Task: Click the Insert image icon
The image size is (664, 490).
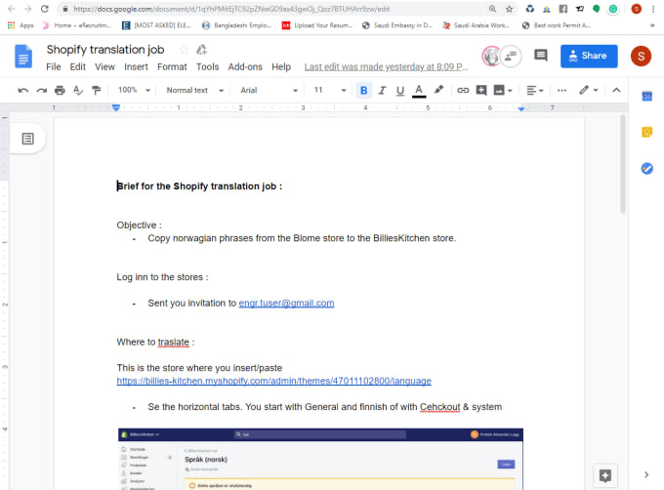Action: (x=499, y=90)
